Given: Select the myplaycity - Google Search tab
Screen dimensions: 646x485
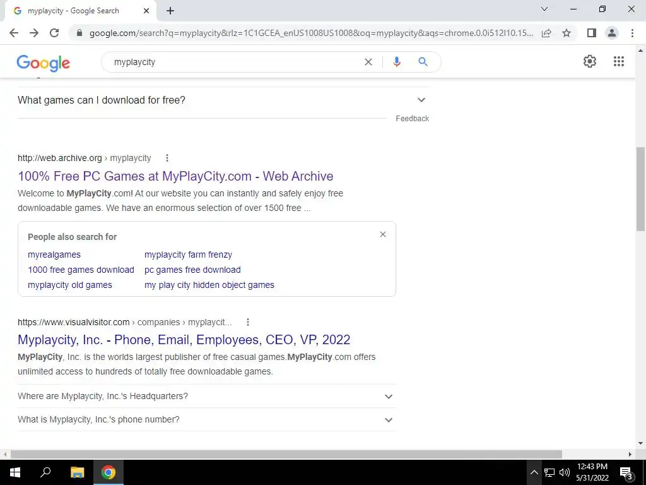Looking at the screenshot, I should [x=80, y=11].
